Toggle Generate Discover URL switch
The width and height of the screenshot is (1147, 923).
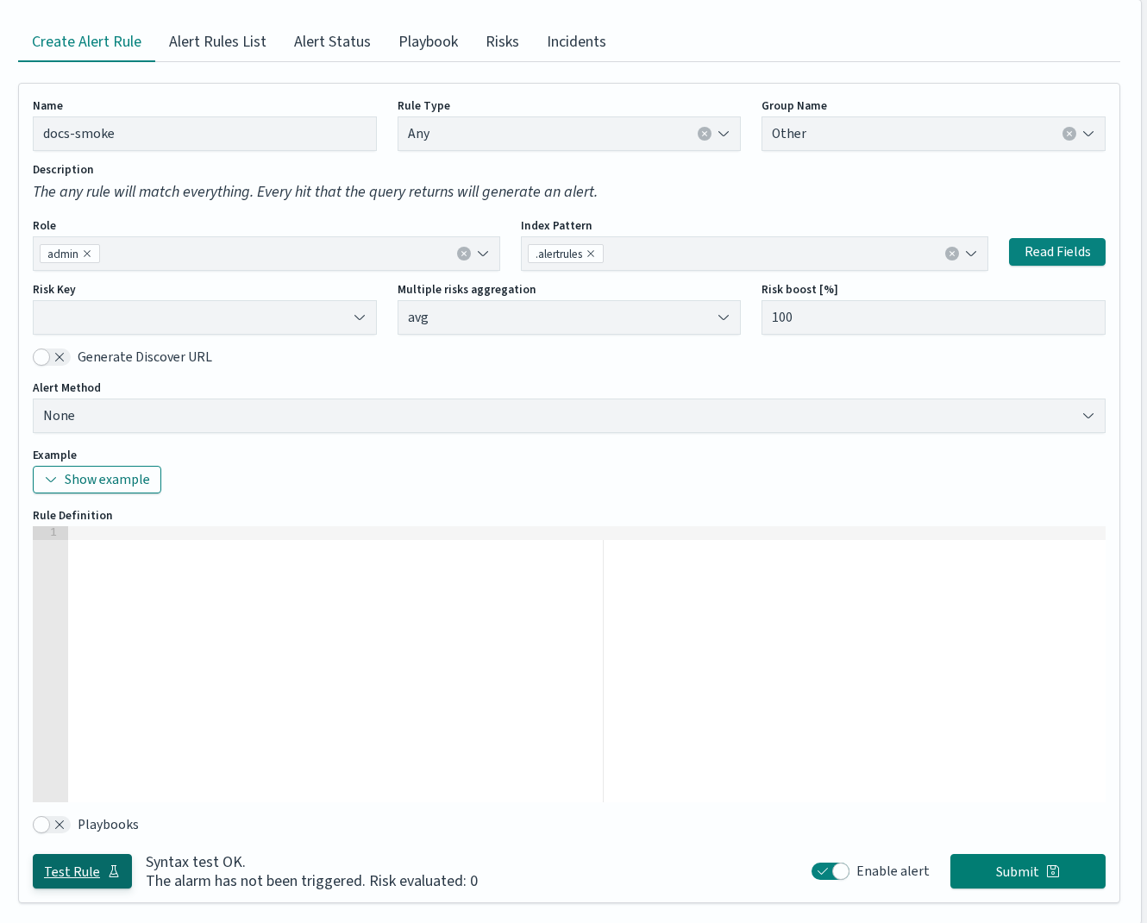51,357
